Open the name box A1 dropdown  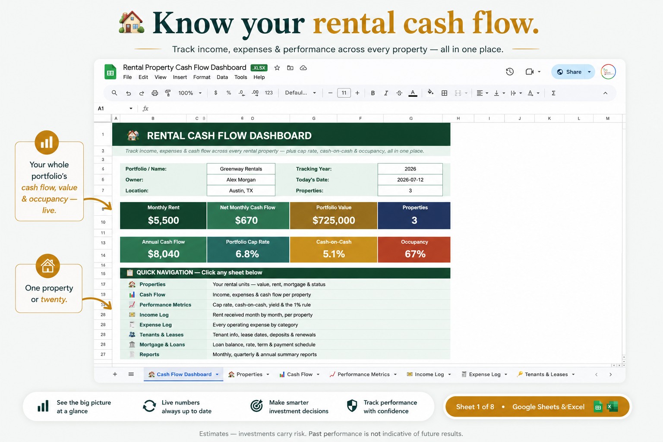[x=131, y=108]
